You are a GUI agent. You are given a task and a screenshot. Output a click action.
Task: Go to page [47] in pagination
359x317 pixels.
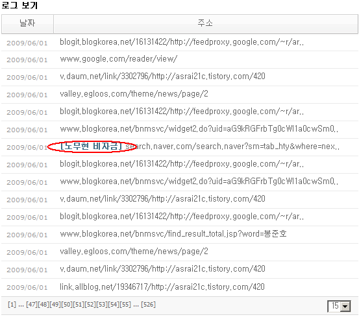(32, 305)
